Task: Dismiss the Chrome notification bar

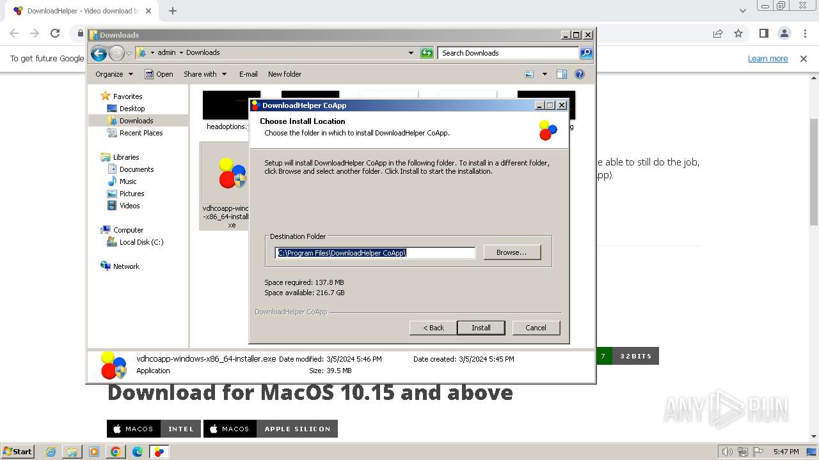Action: pos(804,59)
